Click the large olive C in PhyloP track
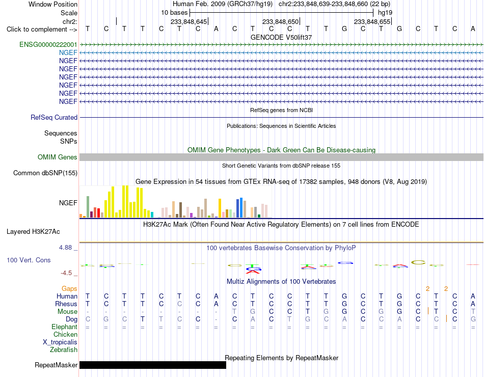Image resolution: width=484 pixels, height=377 pixels. click(x=418, y=262)
